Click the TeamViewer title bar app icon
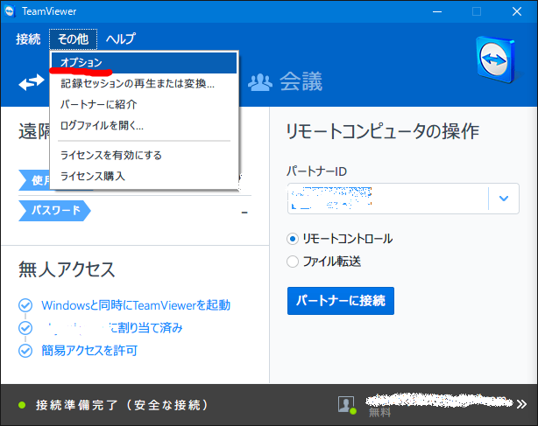This screenshot has width=538, height=426. (x=10, y=11)
